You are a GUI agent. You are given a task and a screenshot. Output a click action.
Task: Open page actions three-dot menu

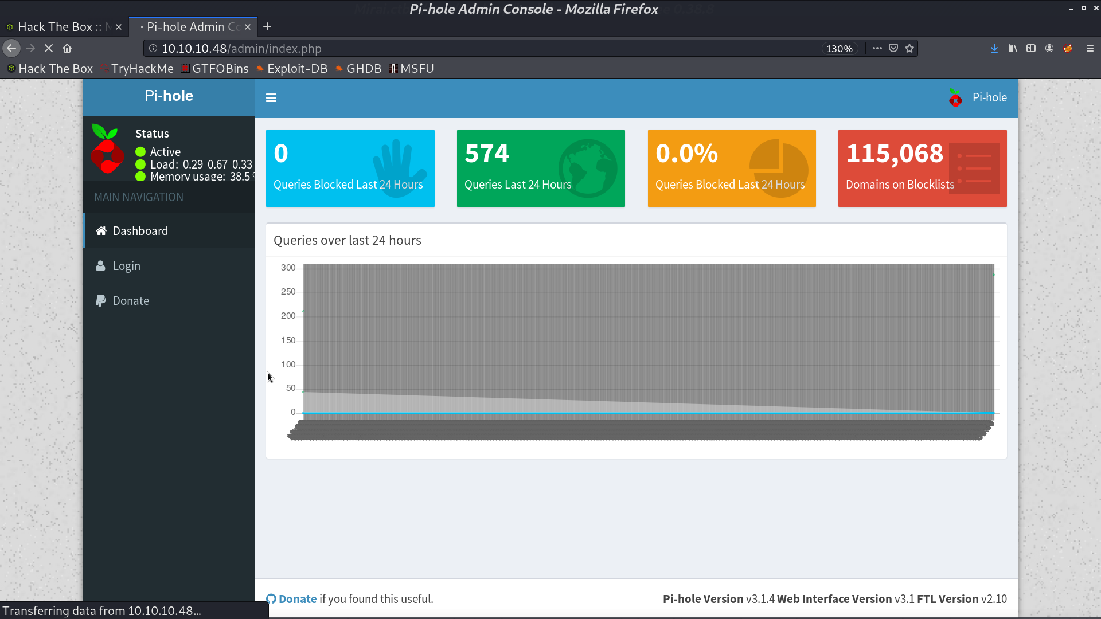click(x=877, y=49)
